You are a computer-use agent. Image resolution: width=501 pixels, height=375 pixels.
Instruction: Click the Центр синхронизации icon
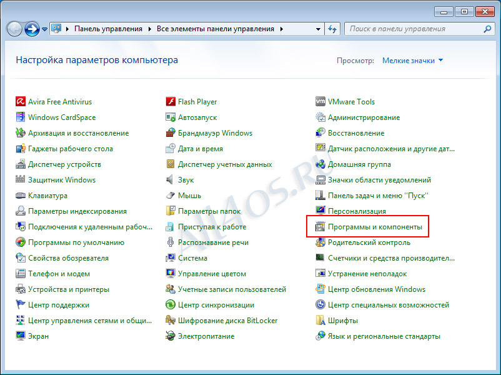pos(171,304)
